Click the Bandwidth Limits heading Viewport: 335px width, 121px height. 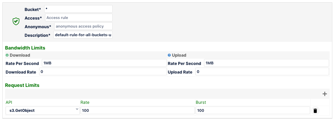coord(25,48)
